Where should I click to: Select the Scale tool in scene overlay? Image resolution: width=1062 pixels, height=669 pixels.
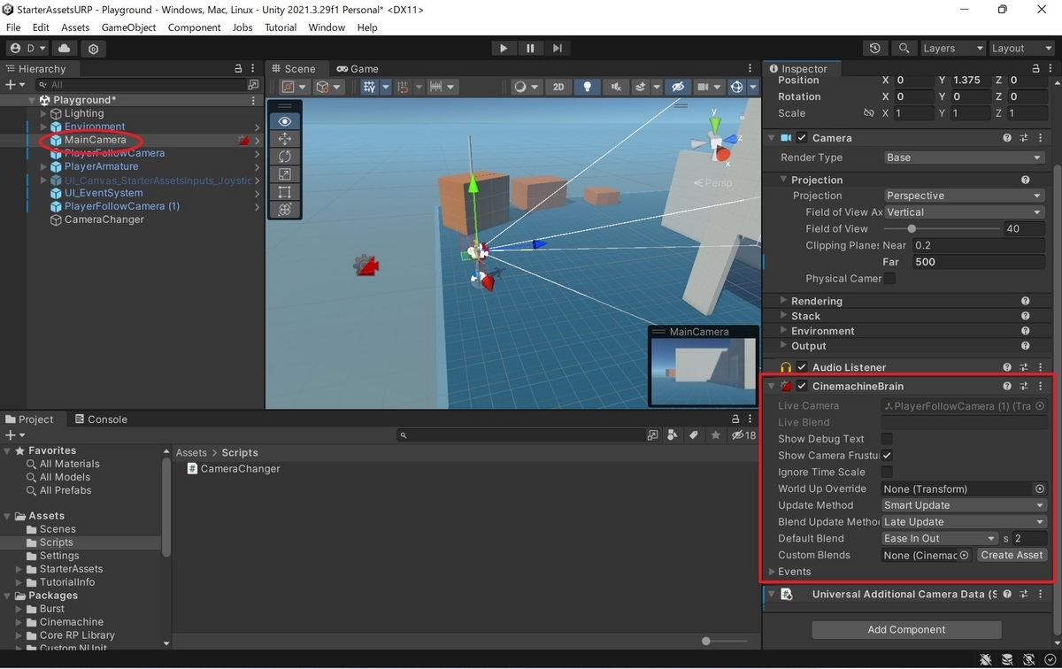[284, 174]
